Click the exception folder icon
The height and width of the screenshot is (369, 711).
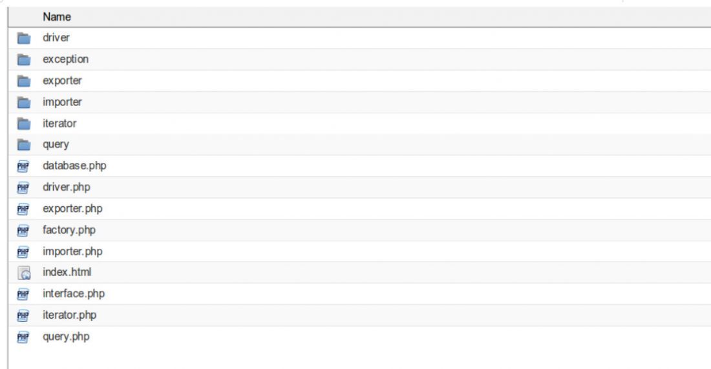pos(23,59)
